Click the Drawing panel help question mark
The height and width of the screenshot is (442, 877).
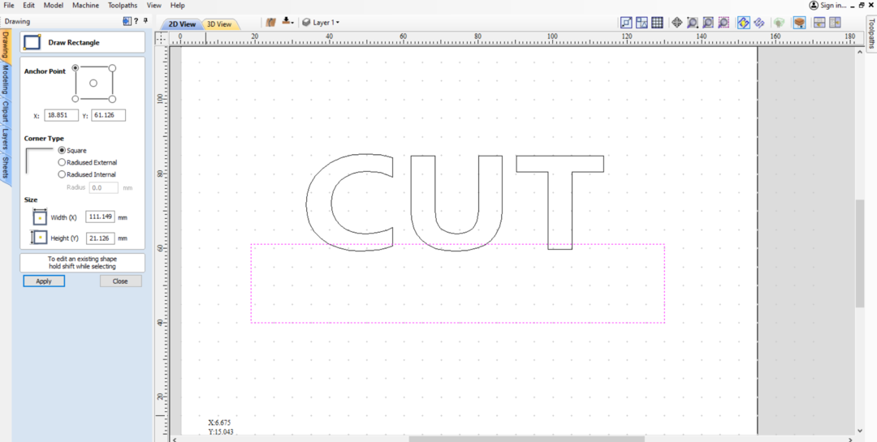136,21
